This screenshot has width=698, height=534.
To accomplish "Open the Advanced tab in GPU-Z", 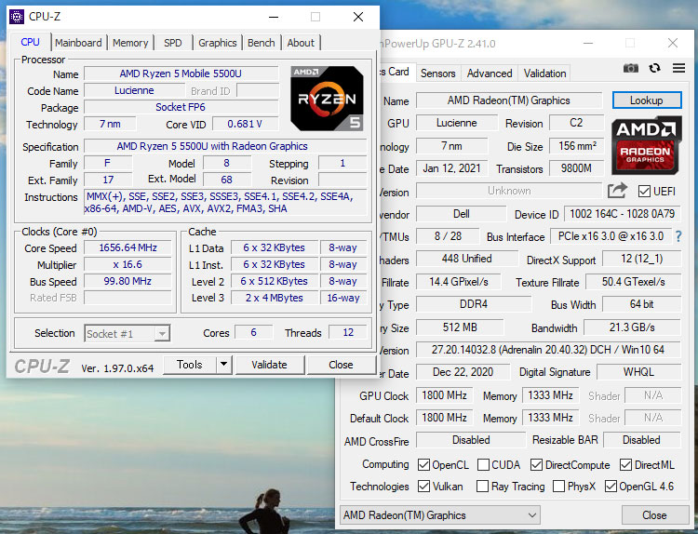I will tap(490, 73).
